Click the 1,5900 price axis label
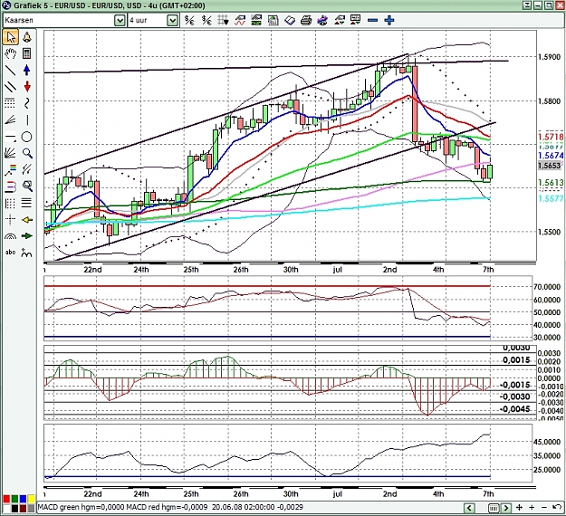 (549, 57)
